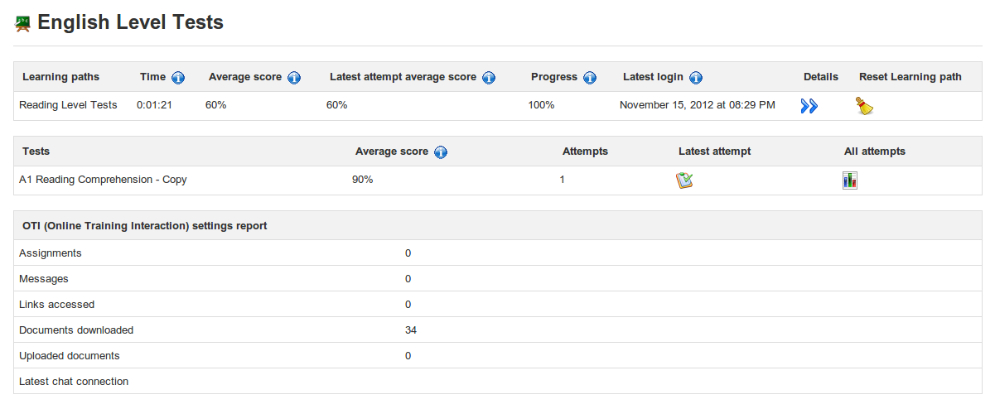Click the course chalkboard icon beside title
The width and height of the screenshot is (995, 409).
click(23, 24)
